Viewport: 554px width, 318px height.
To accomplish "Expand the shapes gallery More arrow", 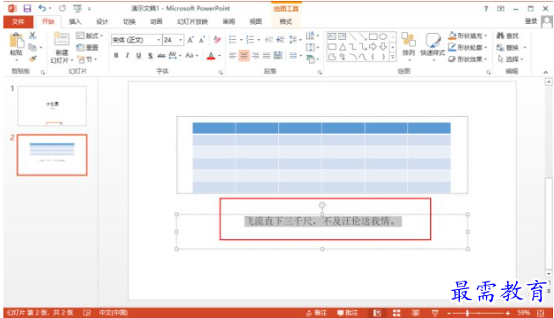I will point(393,57).
